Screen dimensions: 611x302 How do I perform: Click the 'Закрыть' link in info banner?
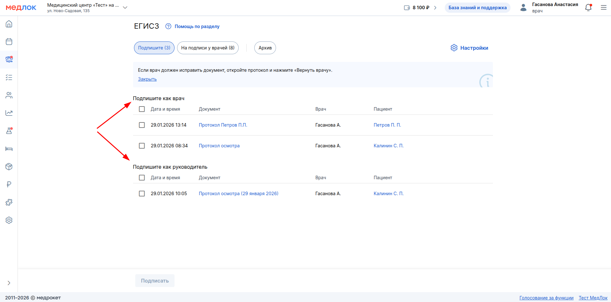(147, 79)
